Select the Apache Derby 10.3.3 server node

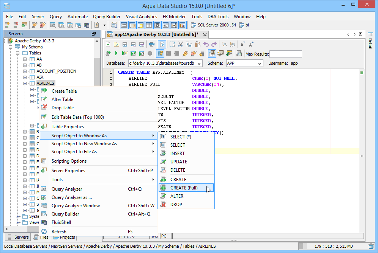(x=35, y=41)
